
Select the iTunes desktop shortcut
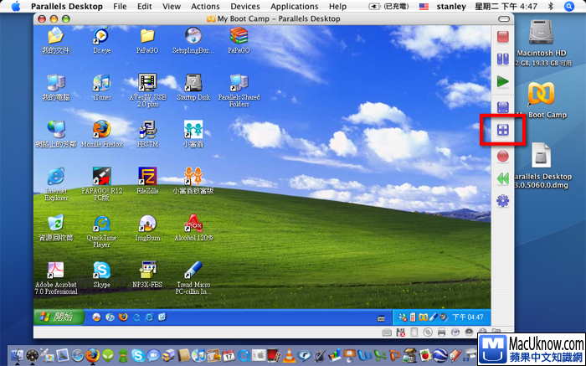click(x=101, y=83)
